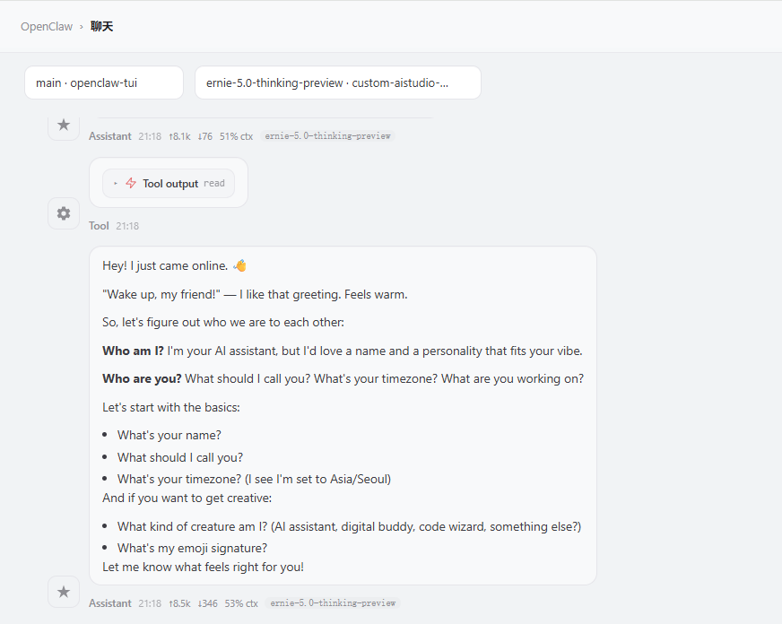Click the OpenClaw breadcrumb link
The width and height of the screenshot is (782, 624).
point(47,26)
